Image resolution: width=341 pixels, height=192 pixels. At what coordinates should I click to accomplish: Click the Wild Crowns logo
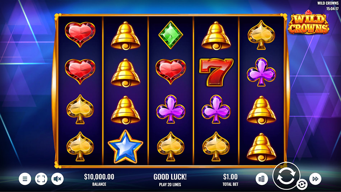click(308, 22)
